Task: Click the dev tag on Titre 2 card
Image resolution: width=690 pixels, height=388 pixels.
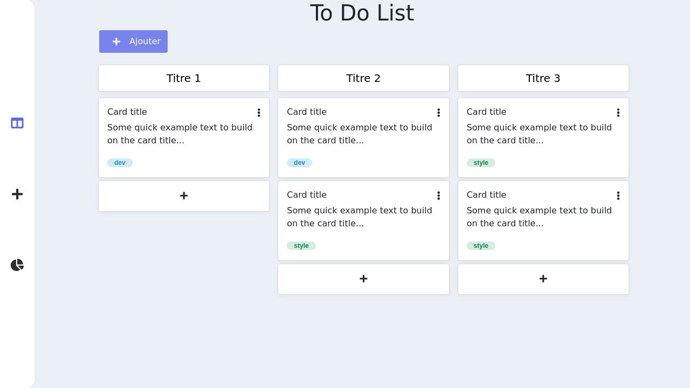Action: coord(299,163)
